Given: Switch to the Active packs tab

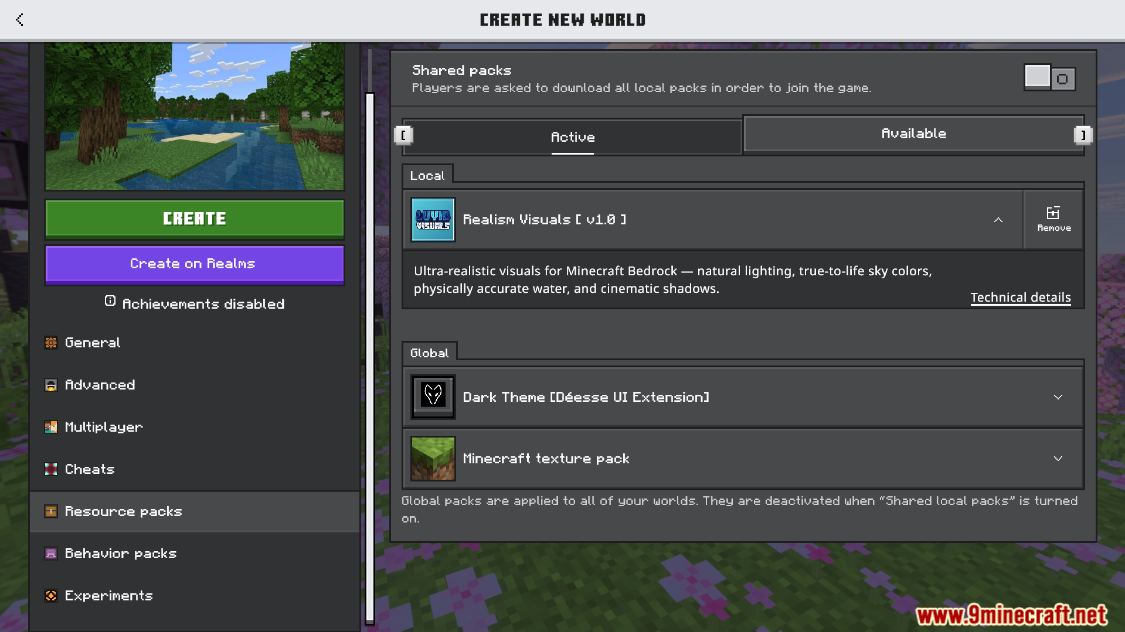Looking at the screenshot, I should tap(573, 137).
